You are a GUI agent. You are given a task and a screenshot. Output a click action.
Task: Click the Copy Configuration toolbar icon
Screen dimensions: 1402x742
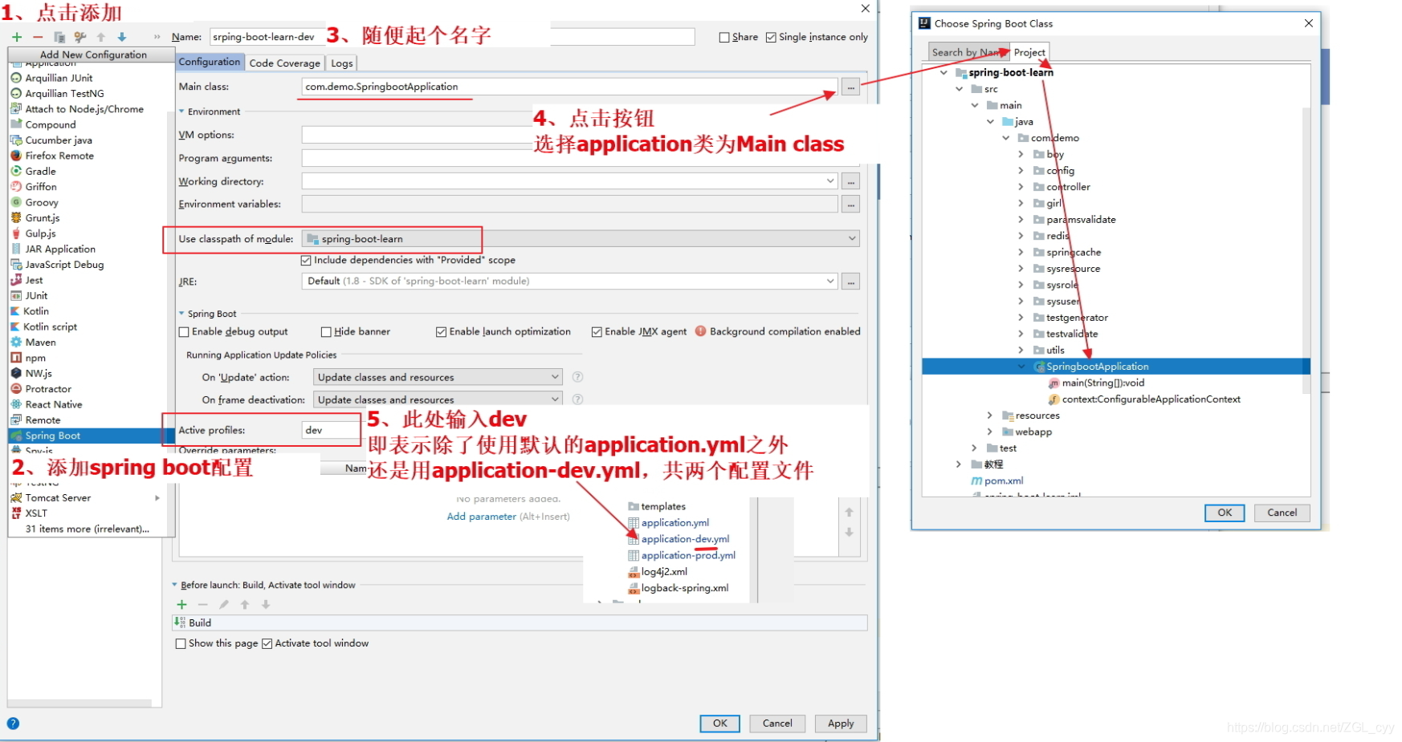click(x=59, y=37)
